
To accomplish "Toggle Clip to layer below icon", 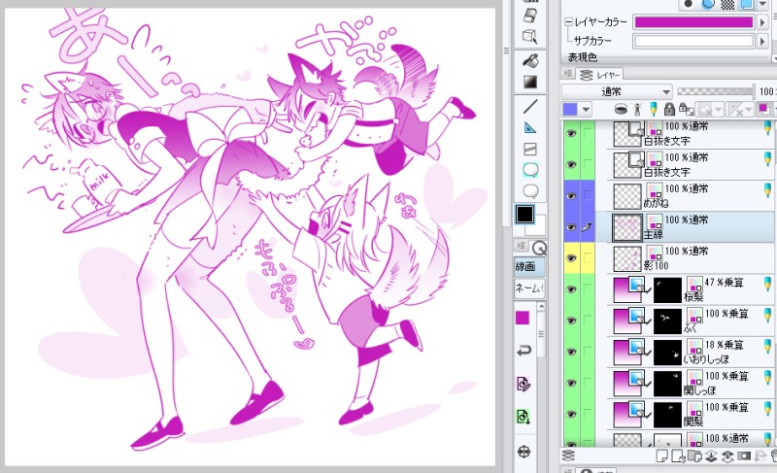I will point(621,109).
